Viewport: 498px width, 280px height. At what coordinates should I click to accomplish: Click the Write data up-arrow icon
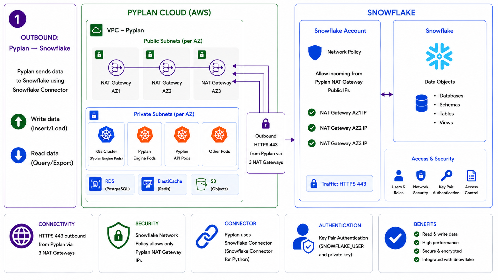coord(18,121)
